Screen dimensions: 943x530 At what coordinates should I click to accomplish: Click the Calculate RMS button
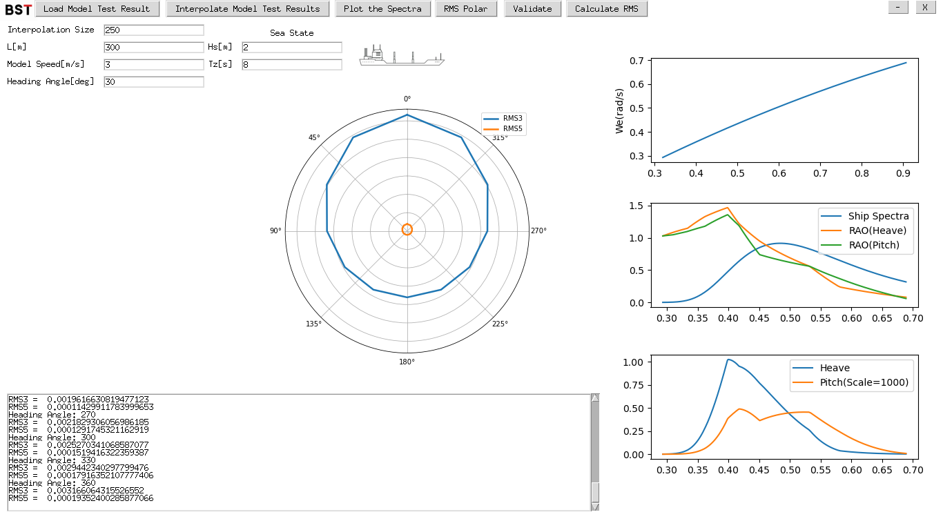coord(606,9)
